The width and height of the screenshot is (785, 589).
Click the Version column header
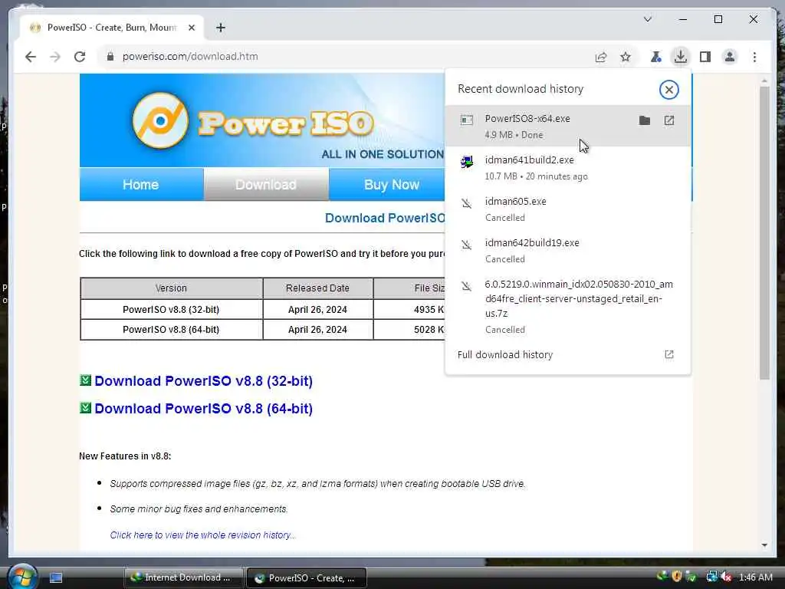pyautogui.click(x=171, y=288)
